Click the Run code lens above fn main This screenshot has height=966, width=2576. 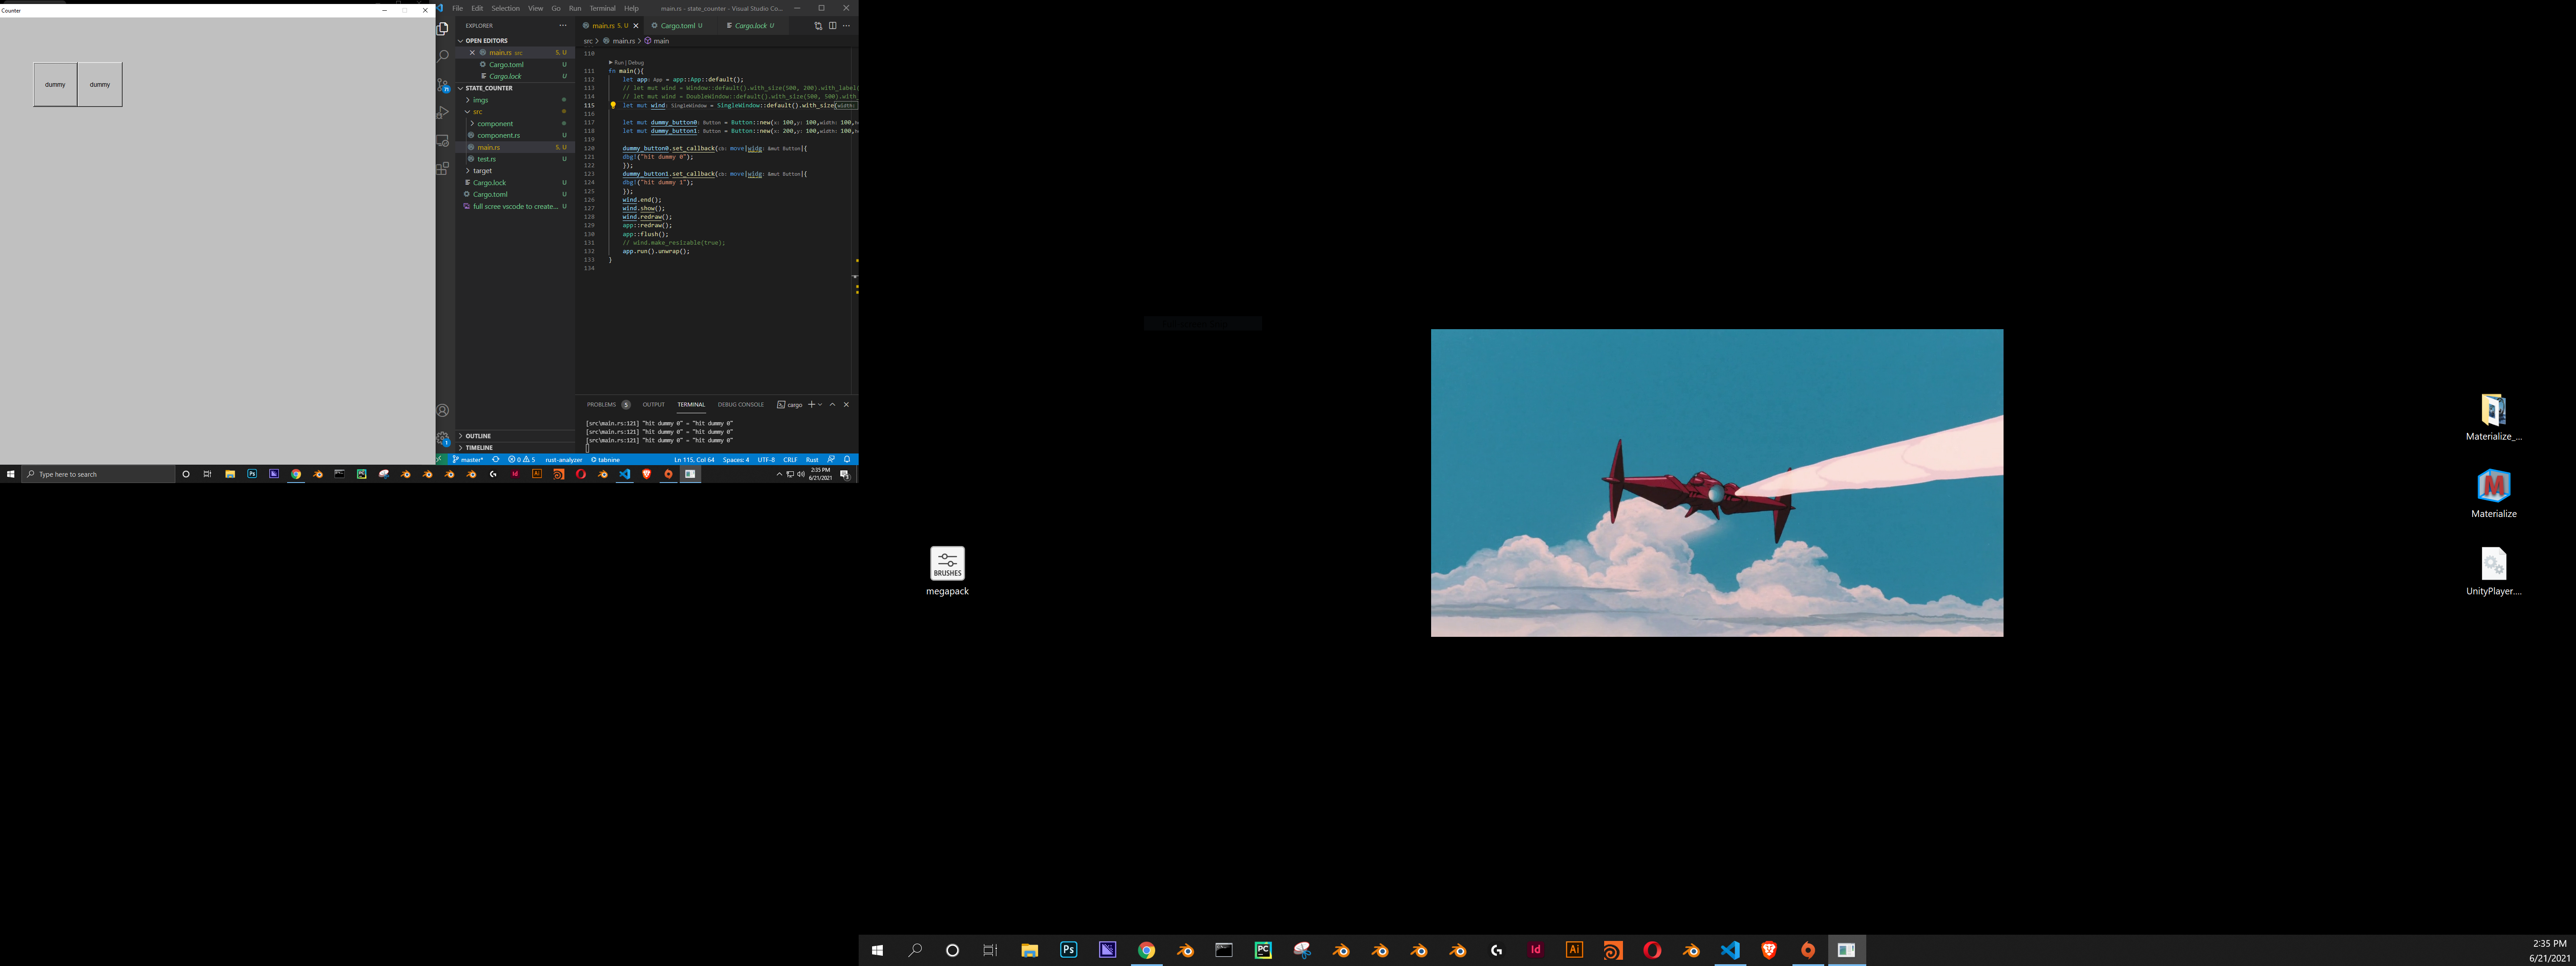click(619, 62)
